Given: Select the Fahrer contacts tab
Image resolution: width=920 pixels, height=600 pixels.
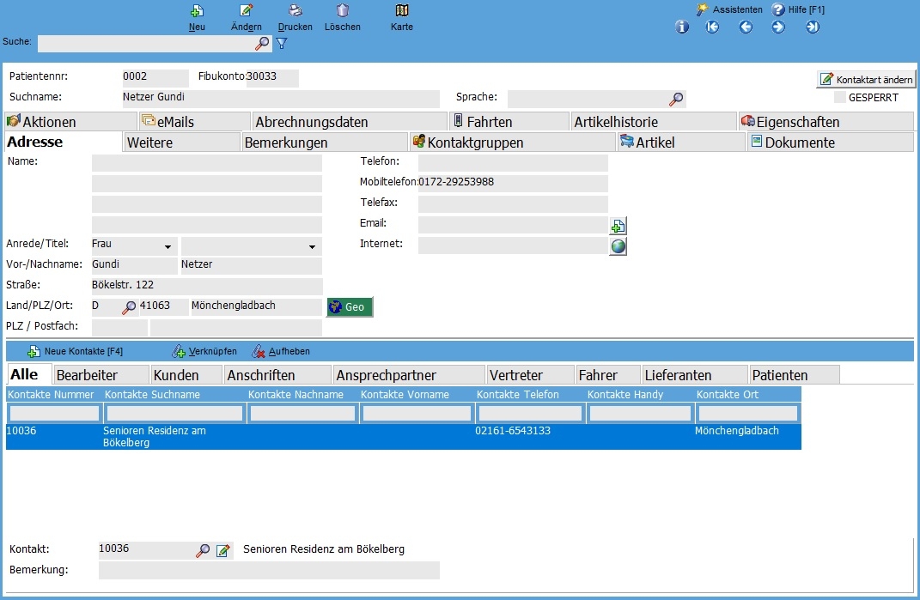Looking at the screenshot, I should pos(608,375).
